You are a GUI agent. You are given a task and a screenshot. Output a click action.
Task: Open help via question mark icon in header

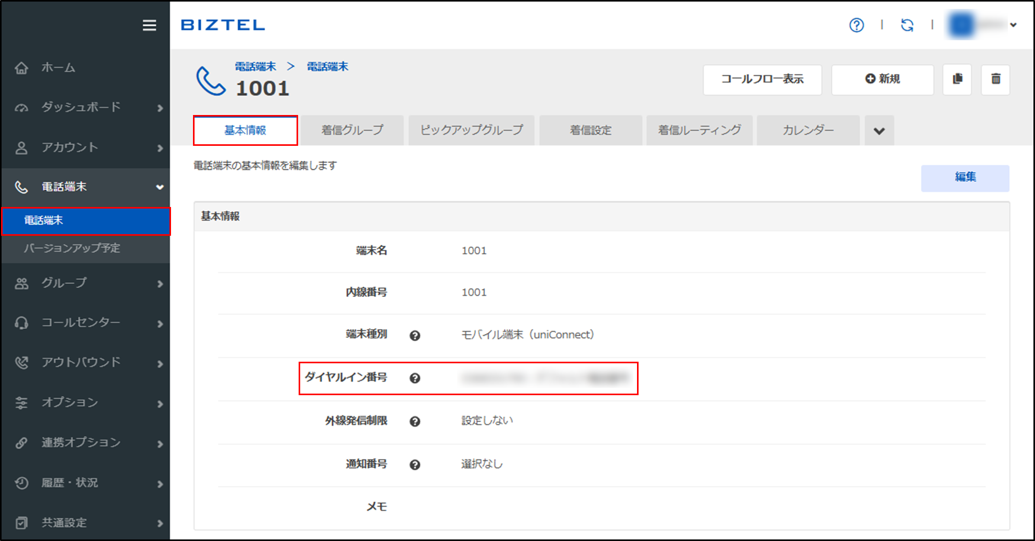click(x=856, y=25)
